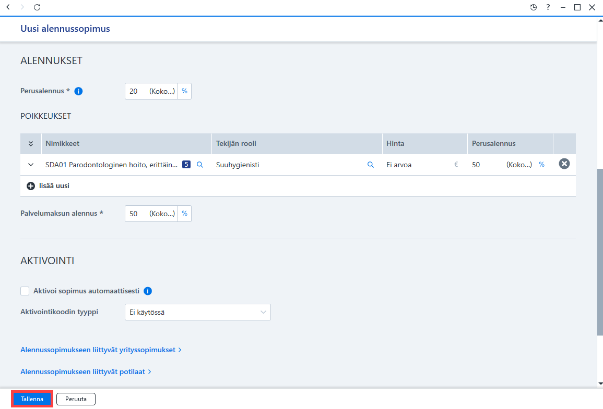603x409 pixels.
Task: Toggle percent unit for Palvelumaksun alennus
Action: pos(185,214)
